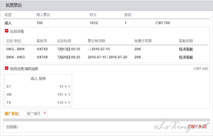
Task: Click the BKK - HKG route row
Action: (106, 57)
